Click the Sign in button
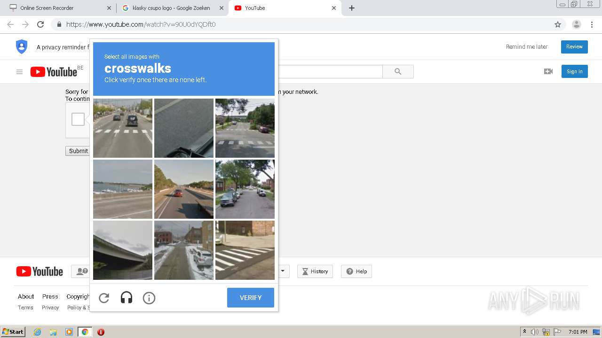The height and width of the screenshot is (338, 602). pyautogui.click(x=575, y=71)
